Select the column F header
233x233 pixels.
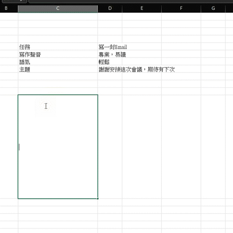coord(181,9)
